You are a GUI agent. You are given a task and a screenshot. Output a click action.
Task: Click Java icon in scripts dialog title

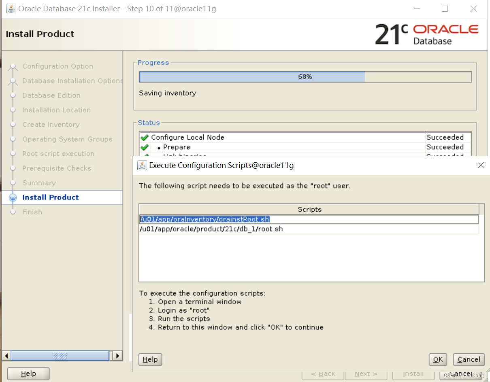click(142, 165)
